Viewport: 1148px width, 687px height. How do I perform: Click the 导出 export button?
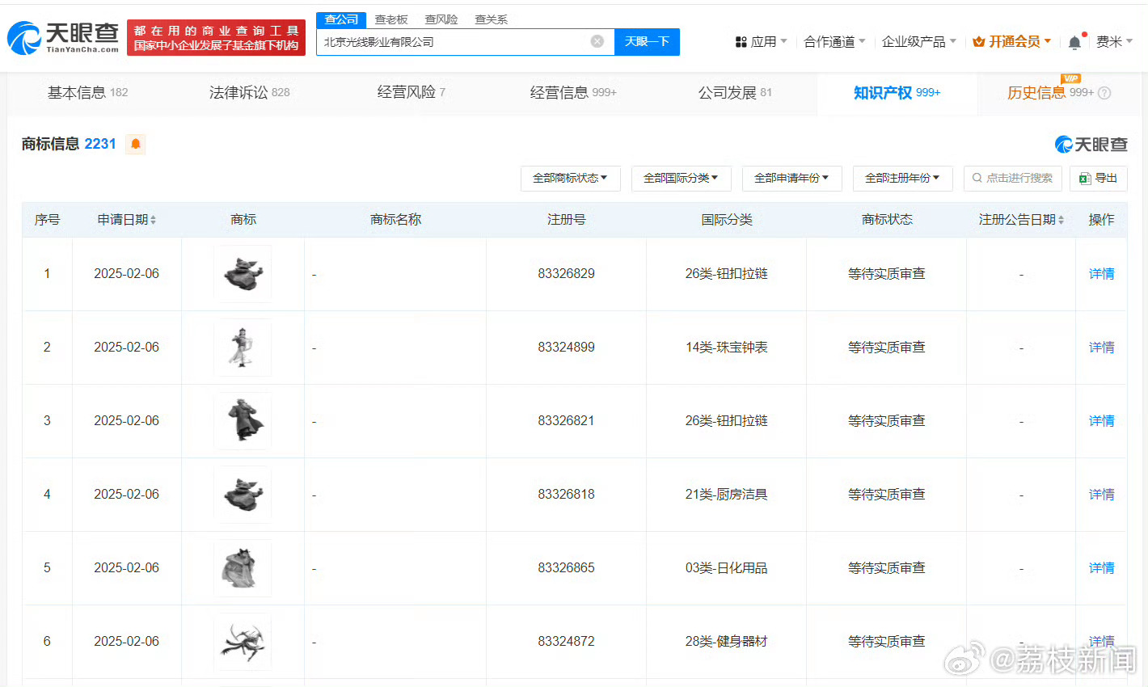1098,178
